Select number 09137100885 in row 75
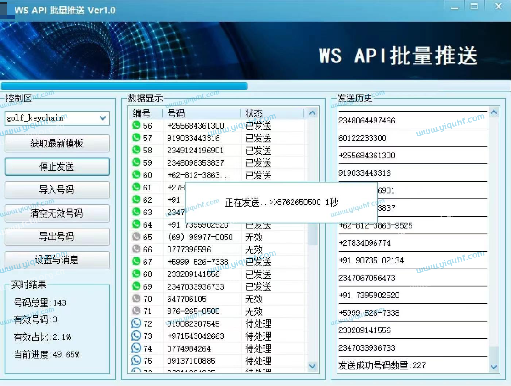 point(191,361)
